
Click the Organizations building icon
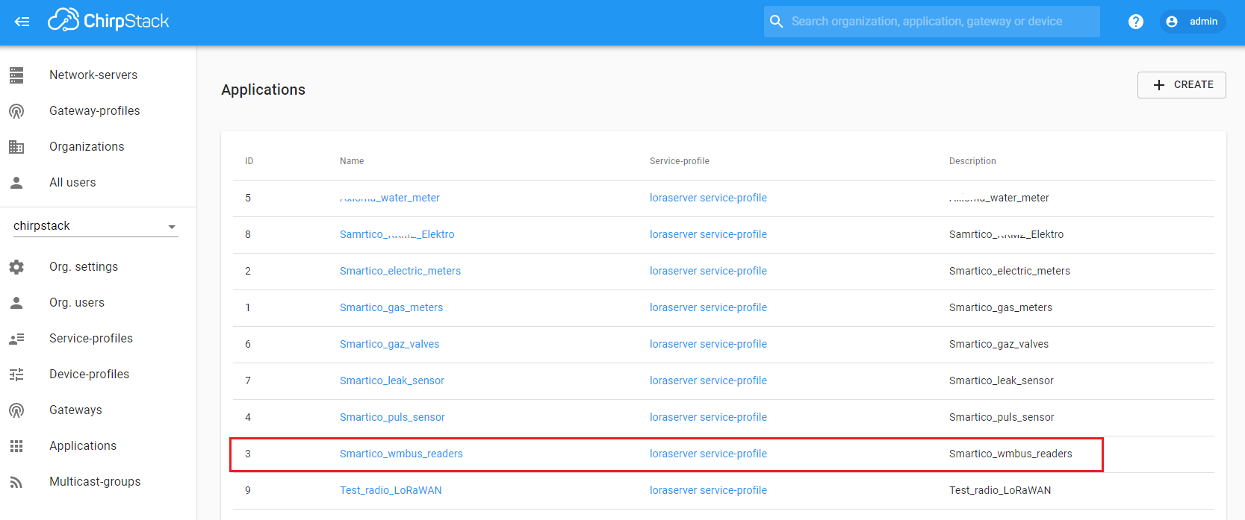pyautogui.click(x=16, y=147)
